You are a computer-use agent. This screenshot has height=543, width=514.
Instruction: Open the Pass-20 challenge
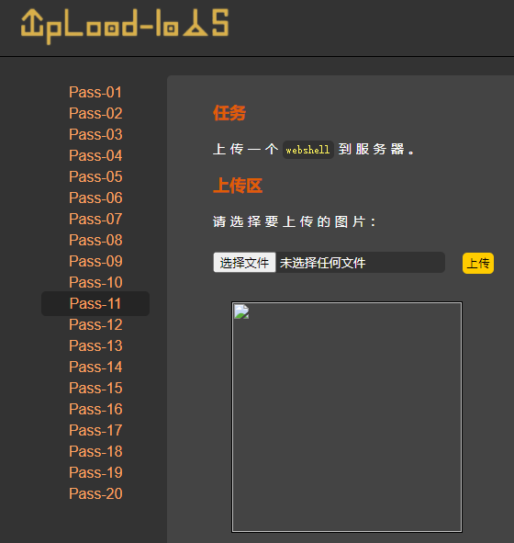tap(95, 493)
